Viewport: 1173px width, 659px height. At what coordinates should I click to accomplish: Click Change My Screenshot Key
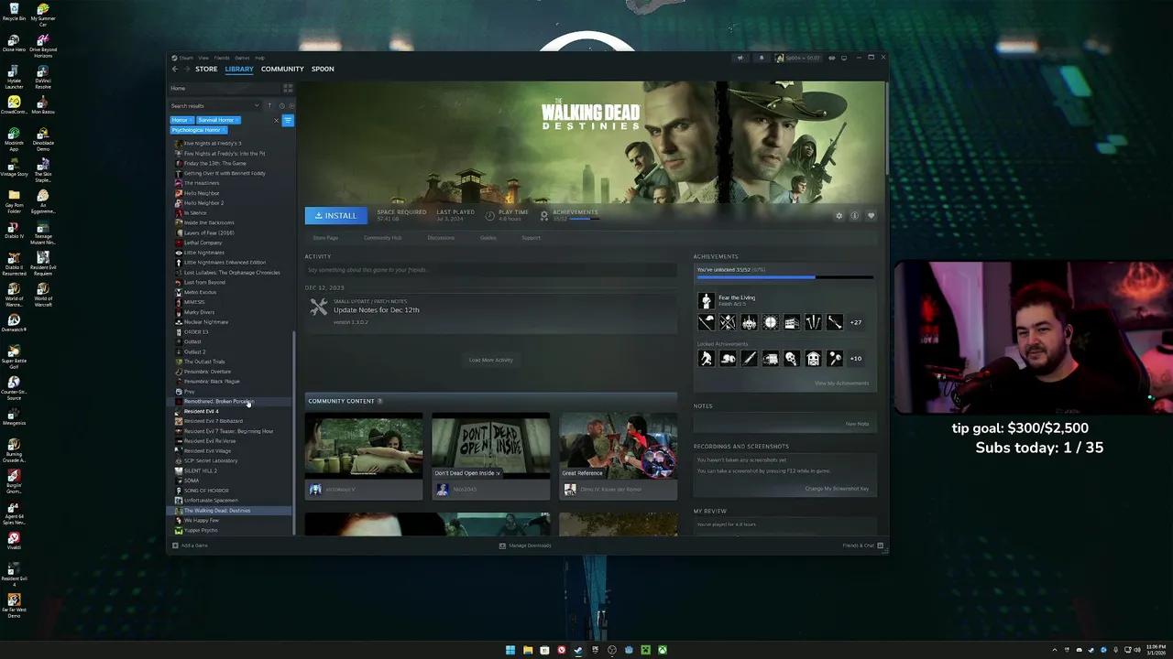(837, 489)
